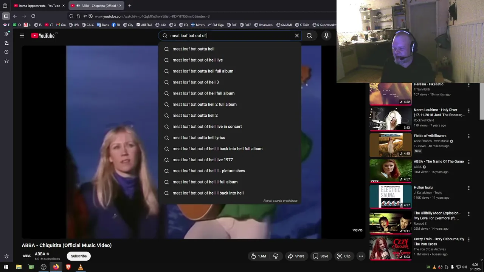The height and width of the screenshot is (272, 484).
Task: Mute audio on ABBA tab speaker icon
Action: click(x=78, y=6)
